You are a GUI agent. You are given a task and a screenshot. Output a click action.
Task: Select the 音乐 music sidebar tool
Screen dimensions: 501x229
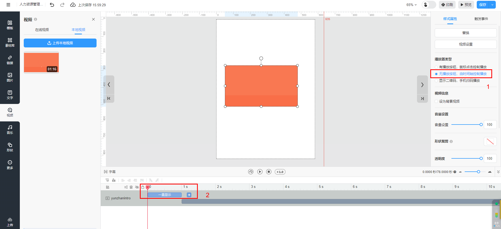coord(10,129)
